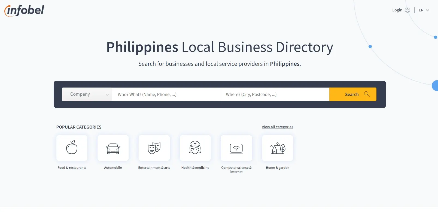This screenshot has width=438, height=212.
Task: Open the EN language selector
Action: coord(421,10)
